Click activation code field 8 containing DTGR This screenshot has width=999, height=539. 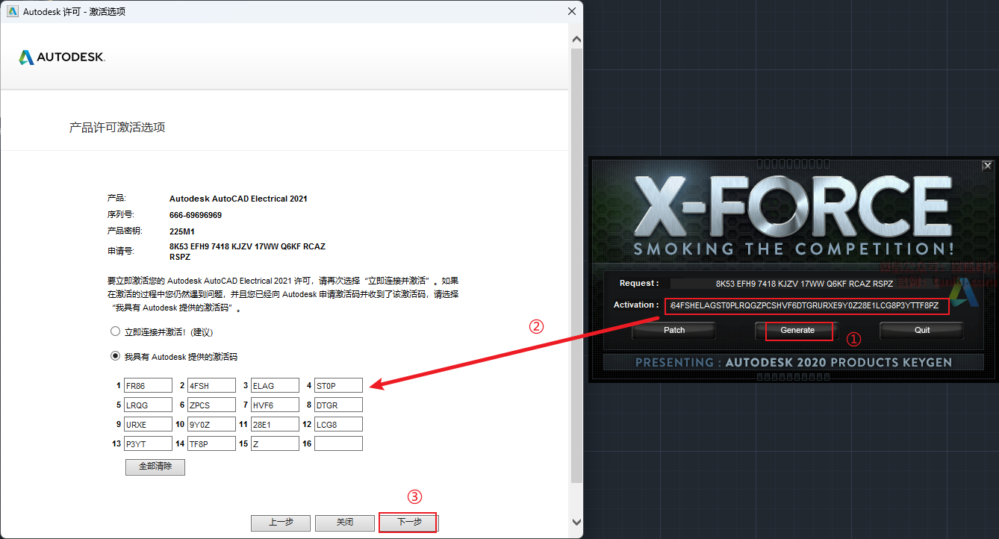click(x=338, y=405)
